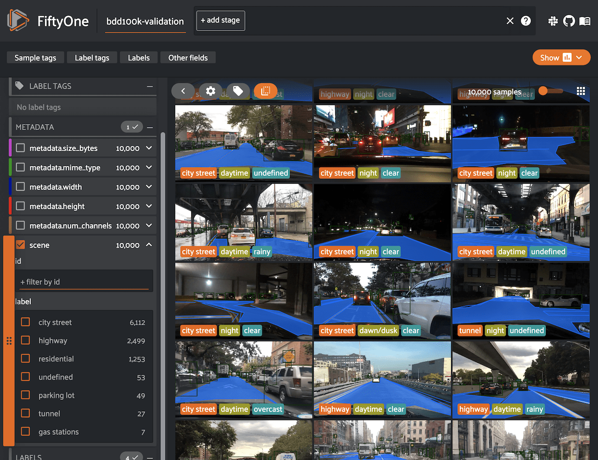Collapse the scene field filter
The height and width of the screenshot is (460, 598).
pyautogui.click(x=149, y=245)
